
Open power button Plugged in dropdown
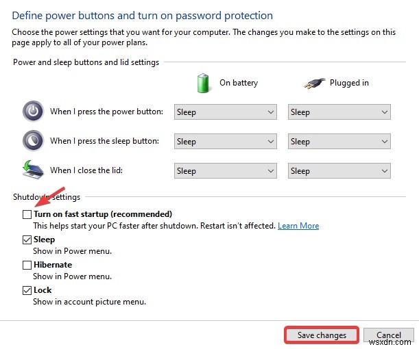click(339, 112)
